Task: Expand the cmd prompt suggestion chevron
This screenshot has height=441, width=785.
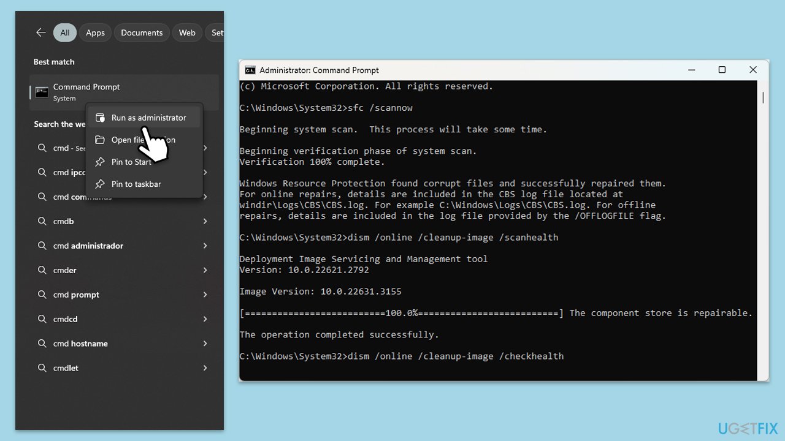Action: (x=205, y=295)
